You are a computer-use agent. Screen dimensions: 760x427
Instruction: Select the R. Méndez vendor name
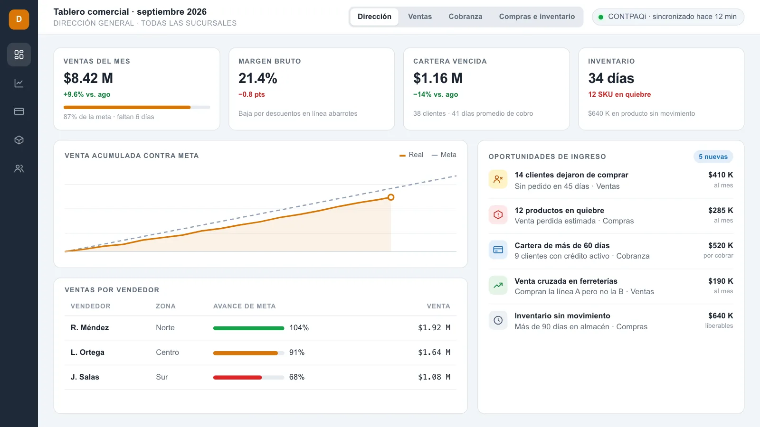tap(90, 328)
